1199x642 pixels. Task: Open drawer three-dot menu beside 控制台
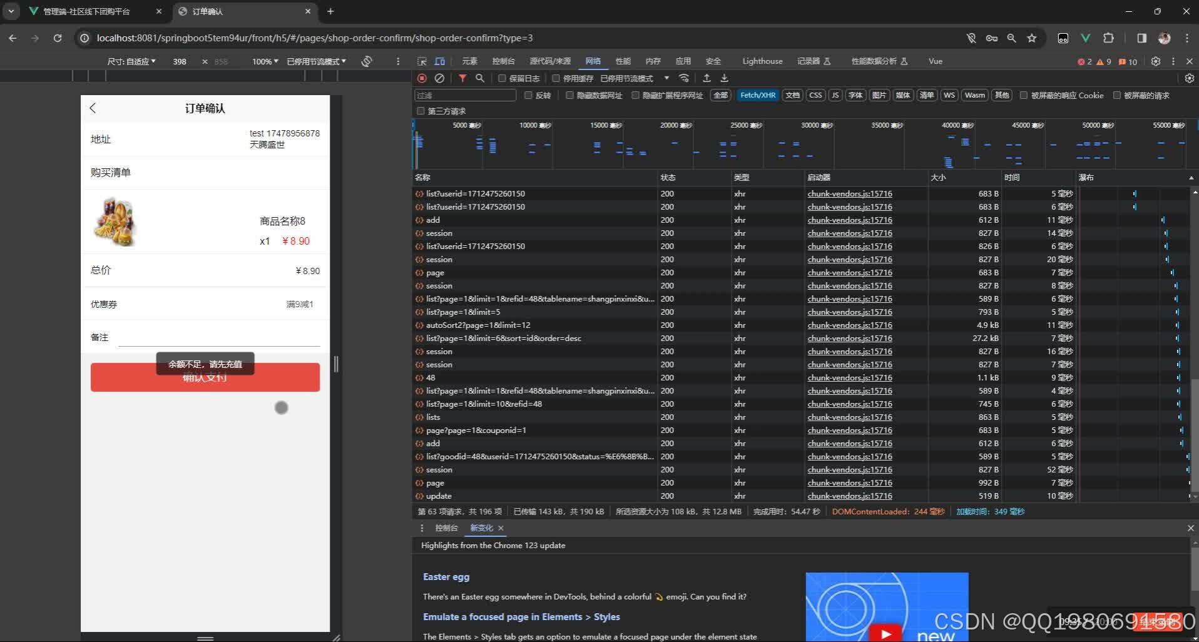[422, 528]
